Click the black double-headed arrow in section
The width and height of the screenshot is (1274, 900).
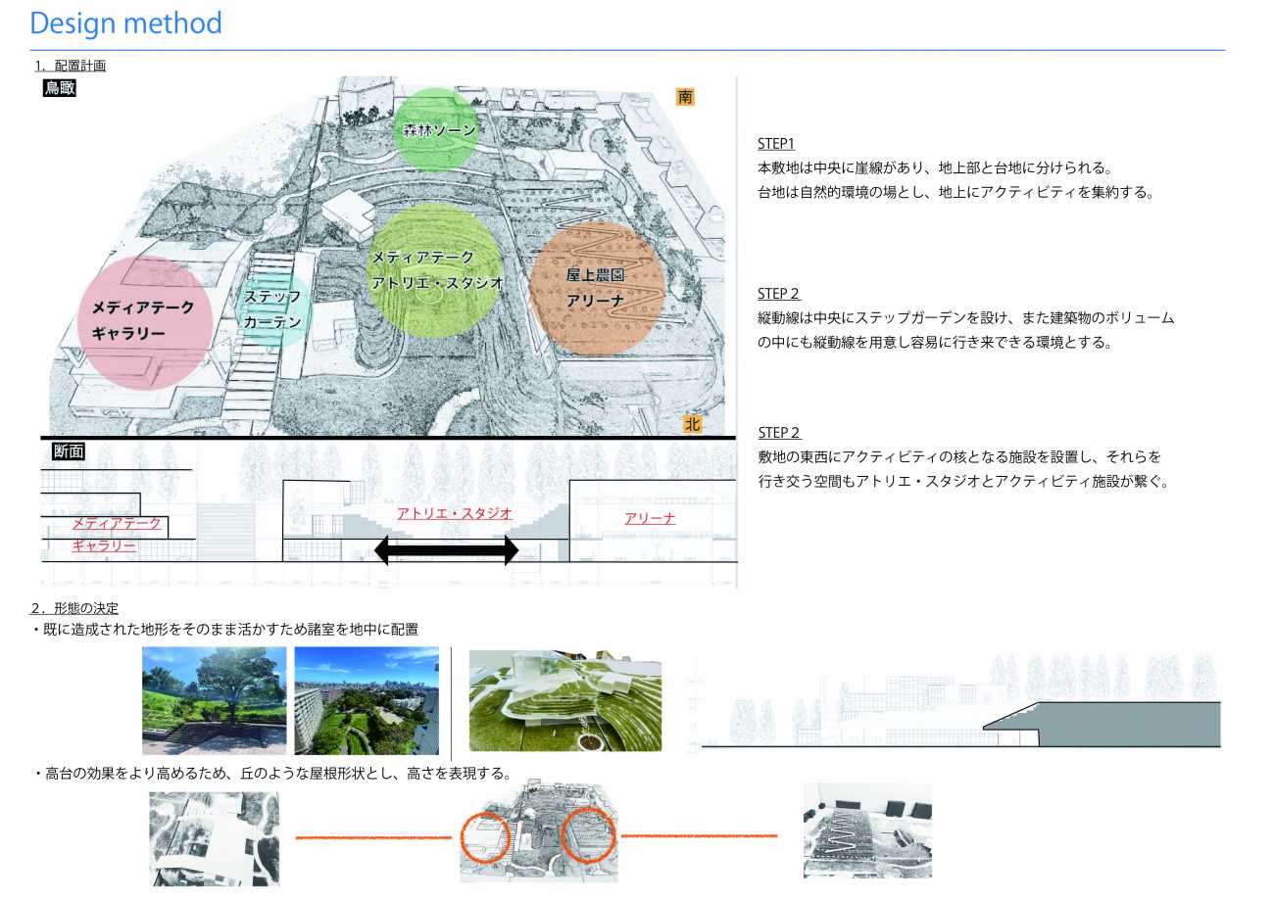pos(446,549)
